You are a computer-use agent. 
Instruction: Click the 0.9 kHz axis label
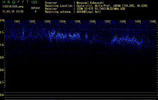click(2, 57)
